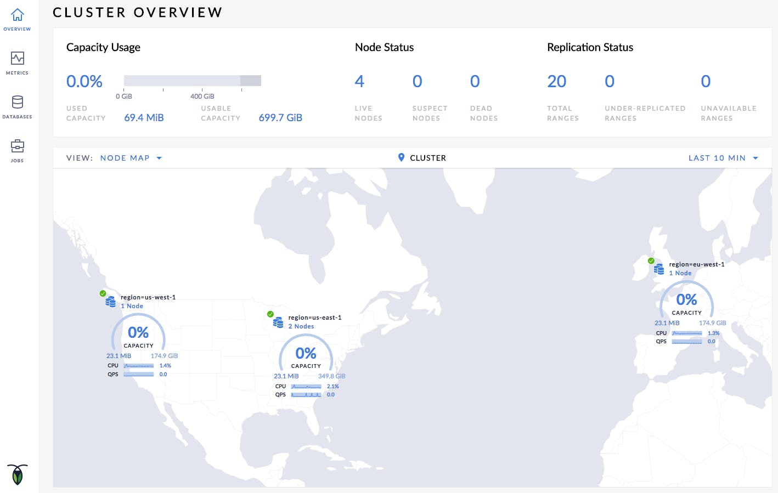Open the Jobs briefcase icon
Screen dimensions: 778x493
click(x=18, y=146)
